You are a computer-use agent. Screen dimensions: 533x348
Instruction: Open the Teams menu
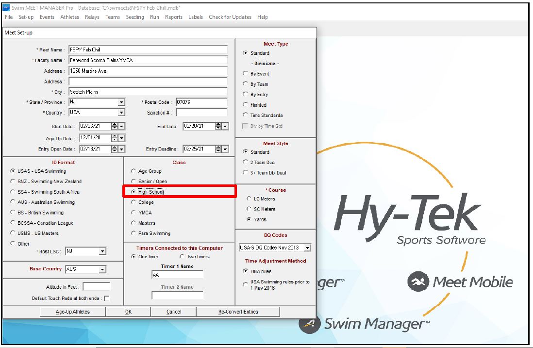tap(113, 17)
